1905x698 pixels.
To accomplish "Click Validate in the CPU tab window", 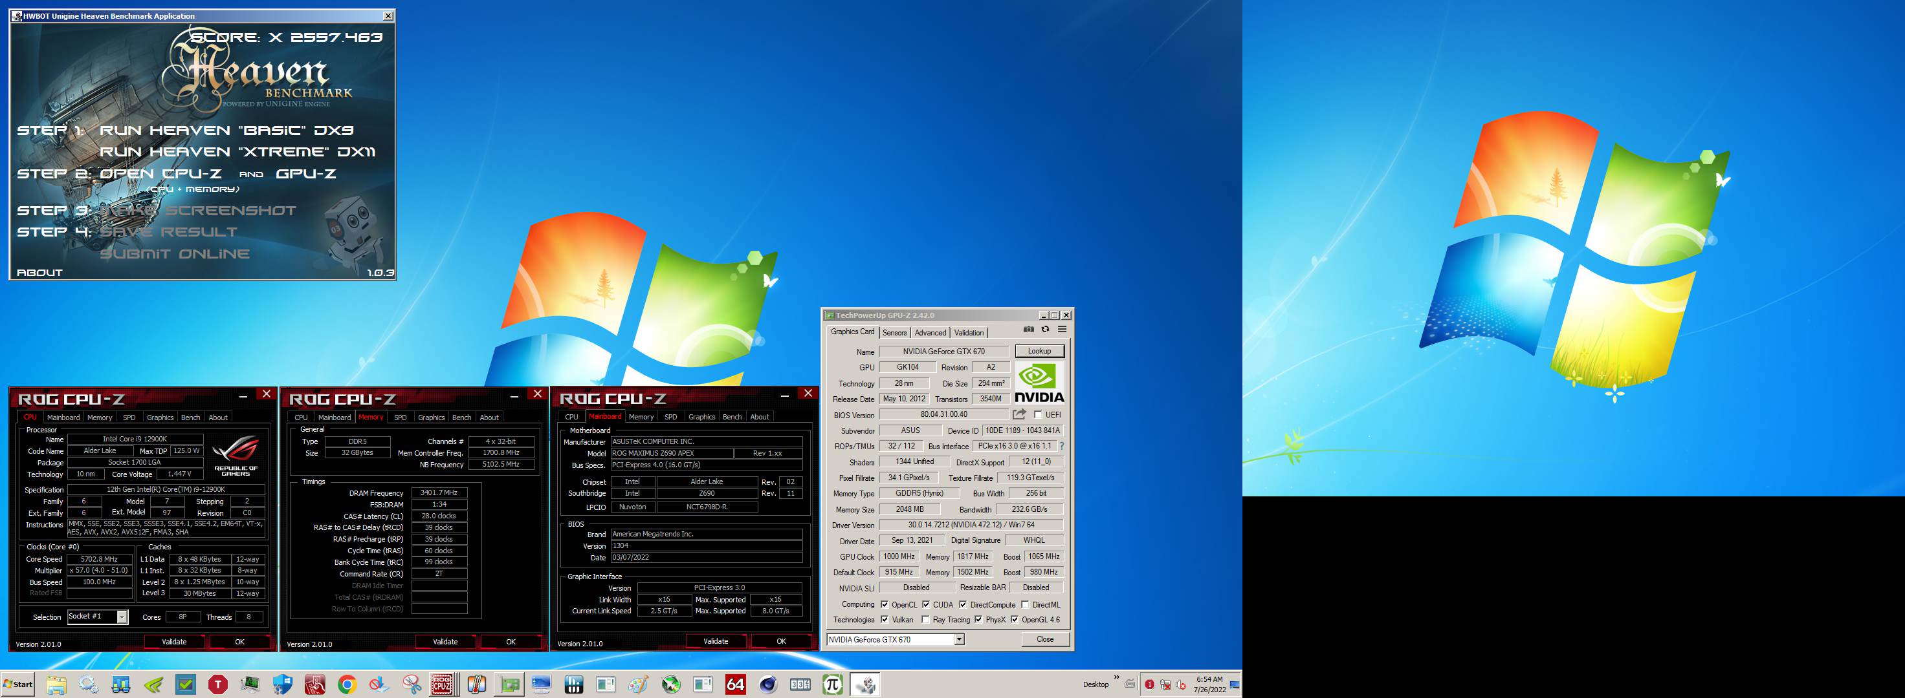I will pos(175,642).
